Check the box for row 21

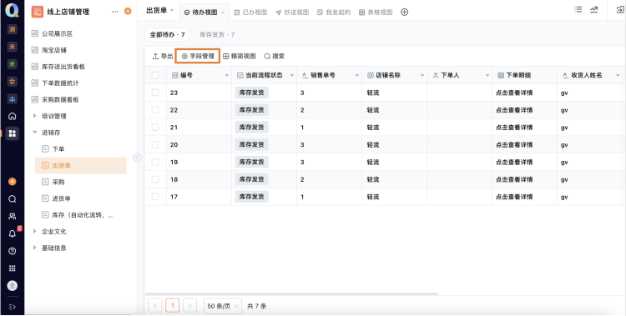point(155,128)
